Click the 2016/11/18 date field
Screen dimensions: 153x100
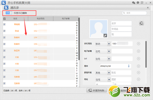coord(115,66)
